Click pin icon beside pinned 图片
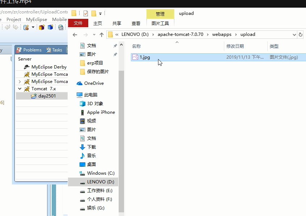 (115, 54)
